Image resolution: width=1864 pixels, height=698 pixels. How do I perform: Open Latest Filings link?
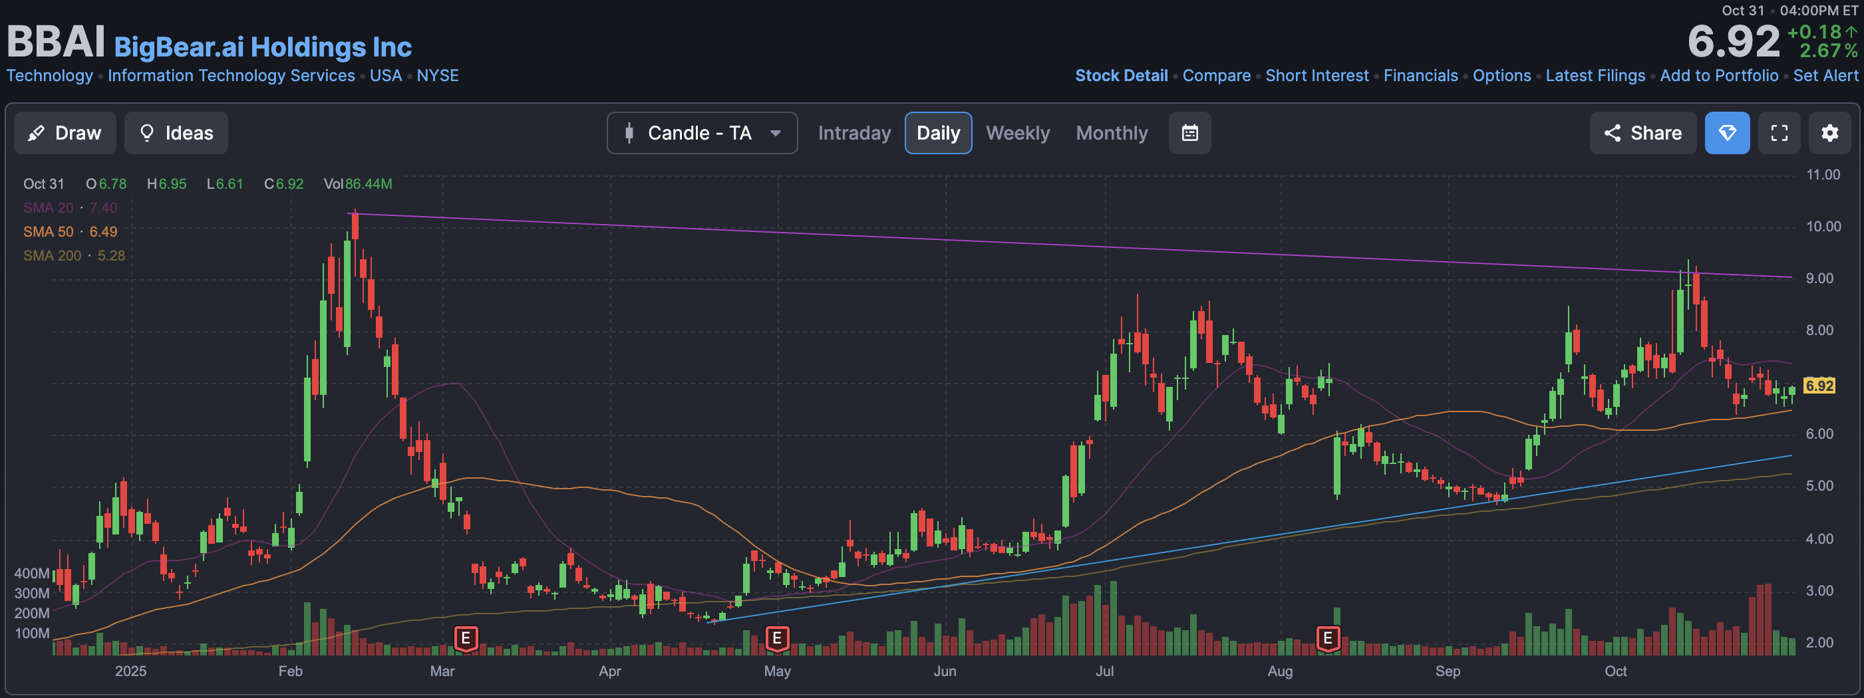tap(1595, 76)
